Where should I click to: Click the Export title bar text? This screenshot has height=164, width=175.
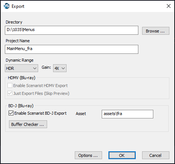(18, 6)
